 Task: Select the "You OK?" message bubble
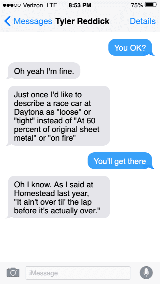[130, 47]
